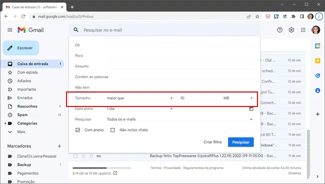Click Criar filtro
Image resolution: width=325 pixels, height=184 pixels.
[x=212, y=142]
